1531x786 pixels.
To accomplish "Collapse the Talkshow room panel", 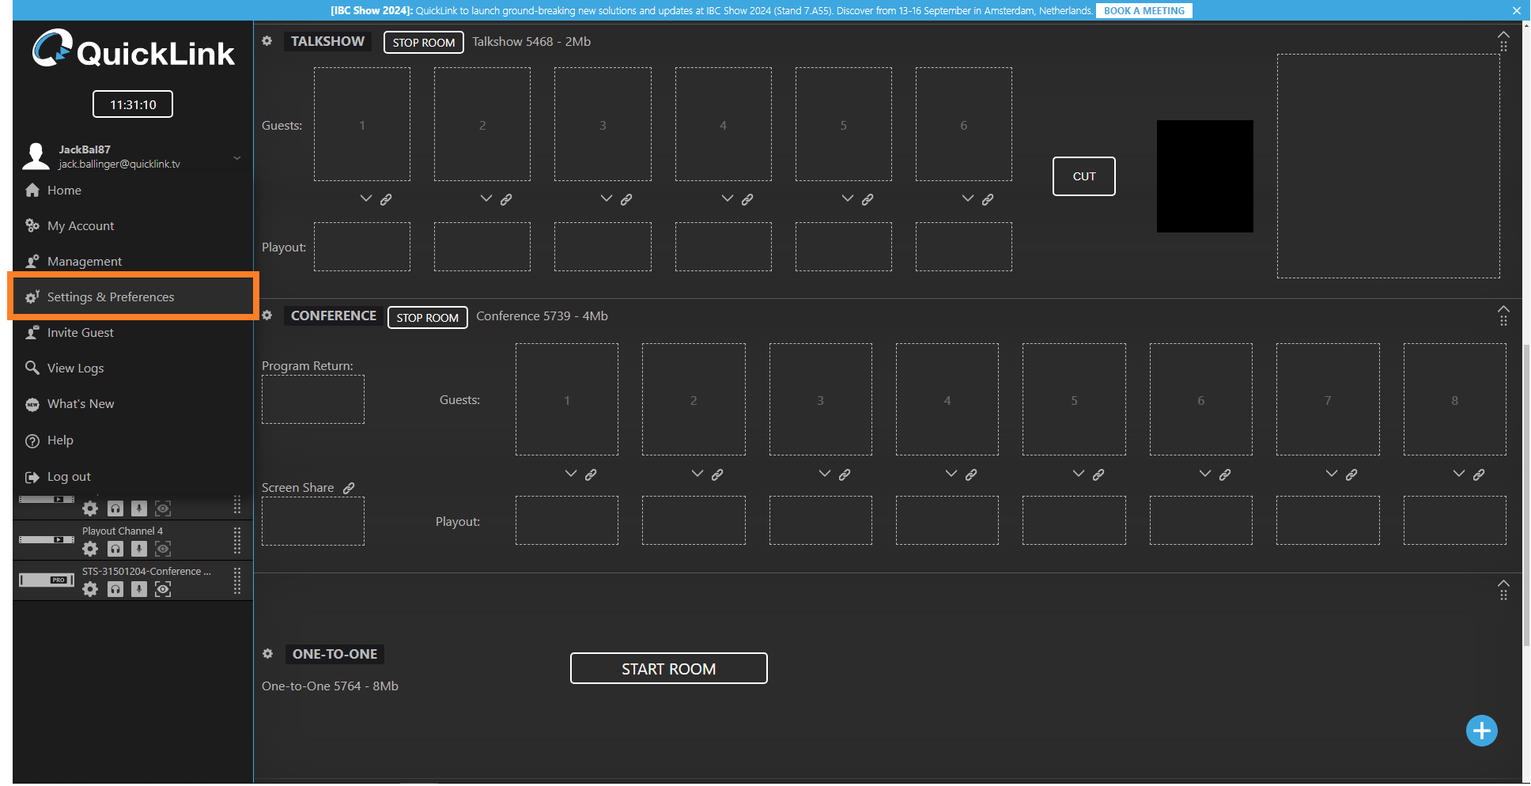I will (x=1503, y=35).
